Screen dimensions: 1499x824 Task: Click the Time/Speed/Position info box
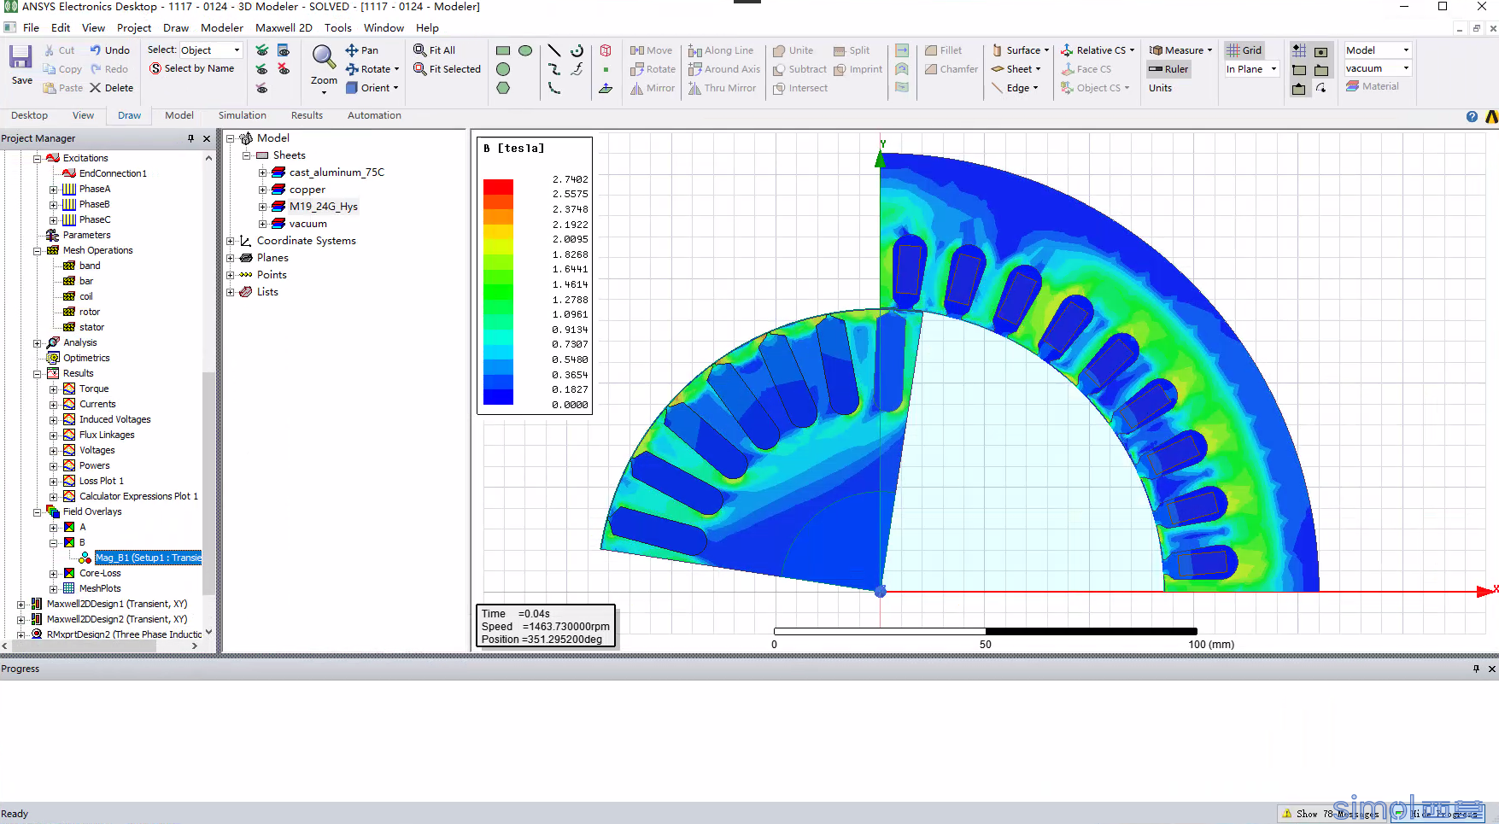click(x=545, y=627)
